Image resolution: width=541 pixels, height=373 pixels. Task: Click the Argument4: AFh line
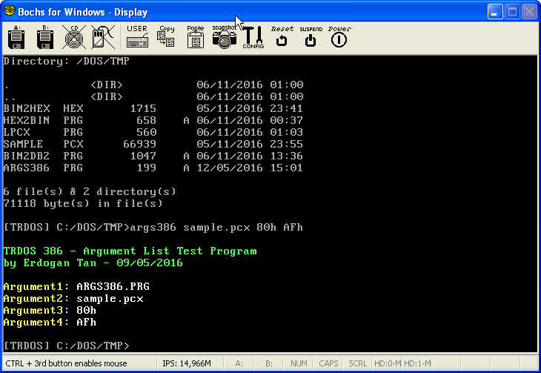pos(50,323)
